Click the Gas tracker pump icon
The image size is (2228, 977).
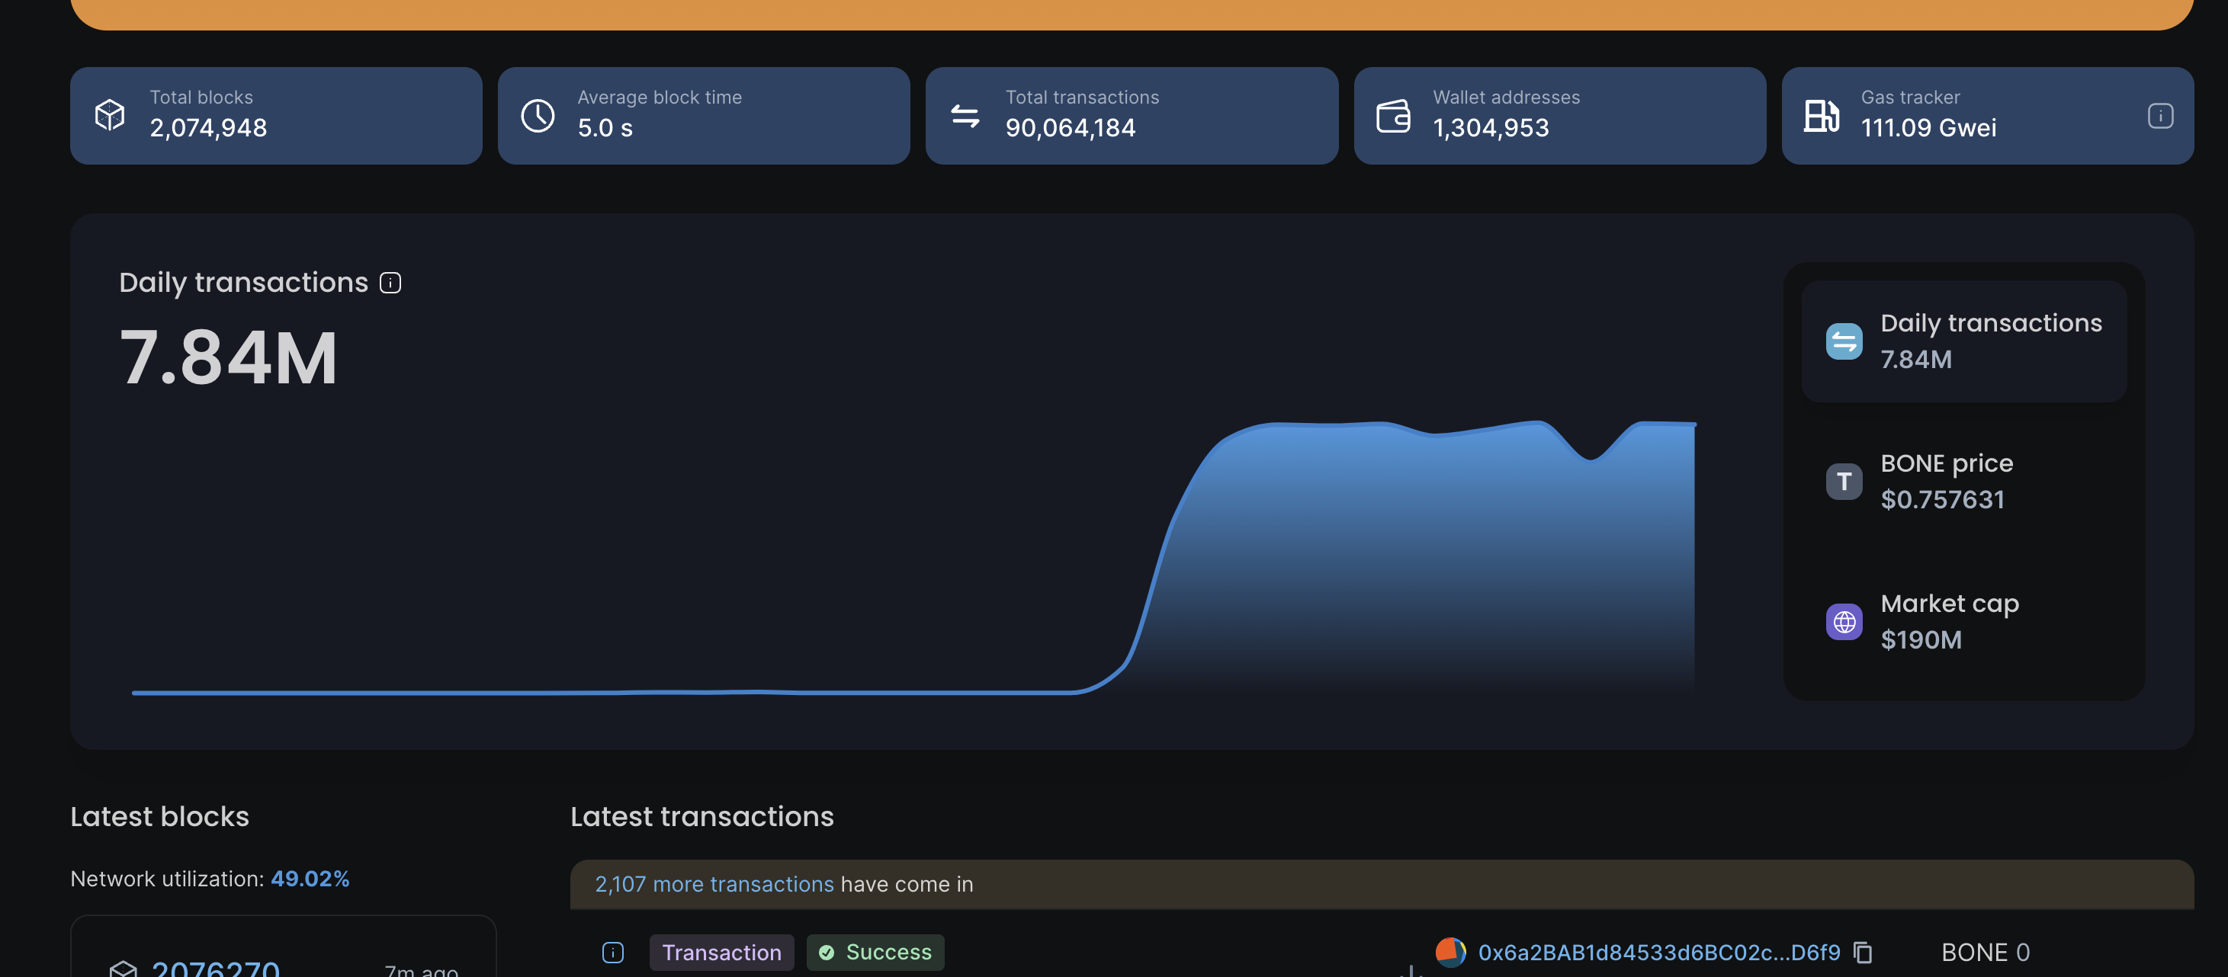coord(1821,115)
